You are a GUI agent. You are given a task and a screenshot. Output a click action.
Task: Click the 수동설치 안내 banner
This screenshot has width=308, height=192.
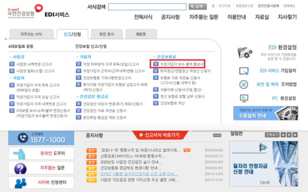click(266, 113)
